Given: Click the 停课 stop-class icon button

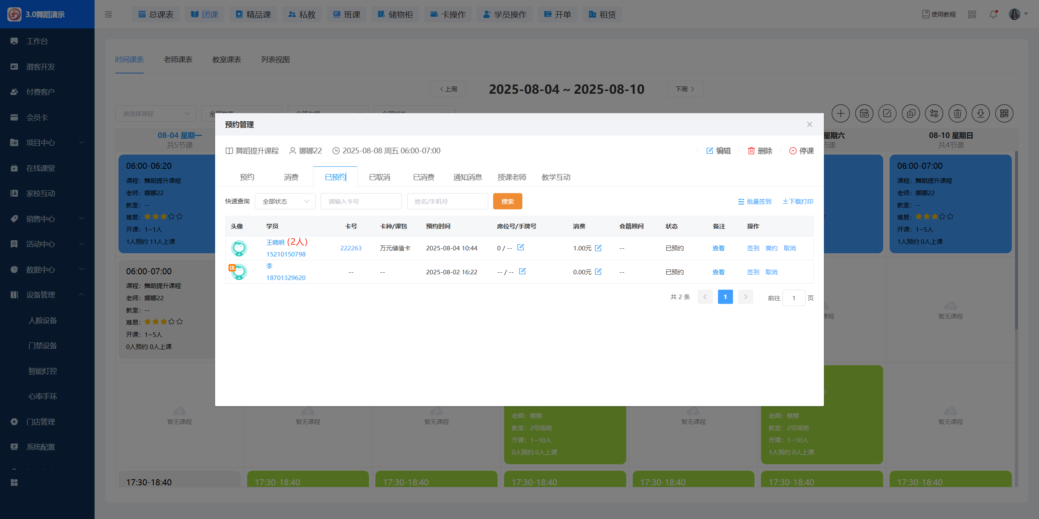Looking at the screenshot, I should click(793, 151).
